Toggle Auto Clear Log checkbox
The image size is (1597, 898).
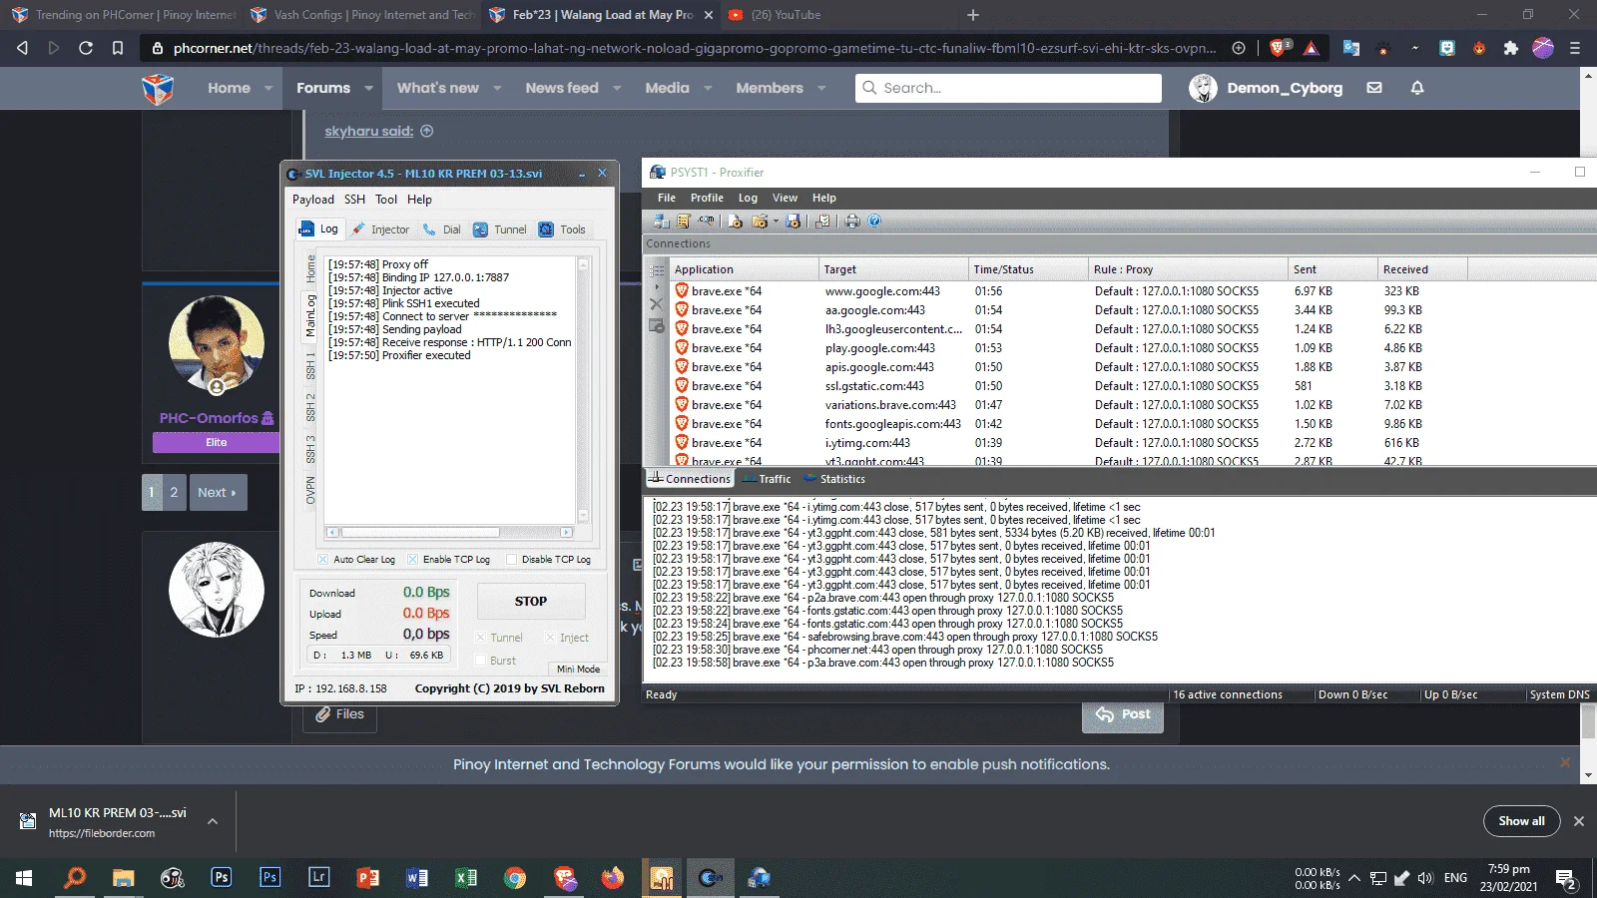(322, 560)
